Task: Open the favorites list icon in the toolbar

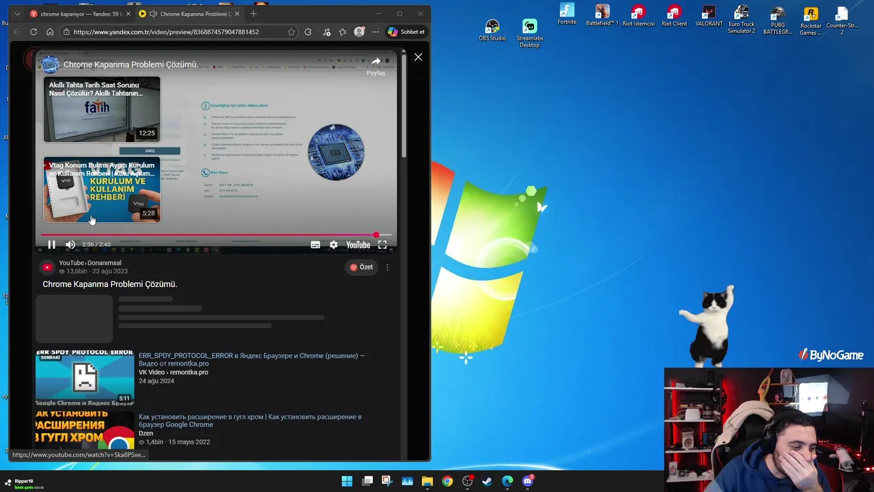Action: pos(343,31)
